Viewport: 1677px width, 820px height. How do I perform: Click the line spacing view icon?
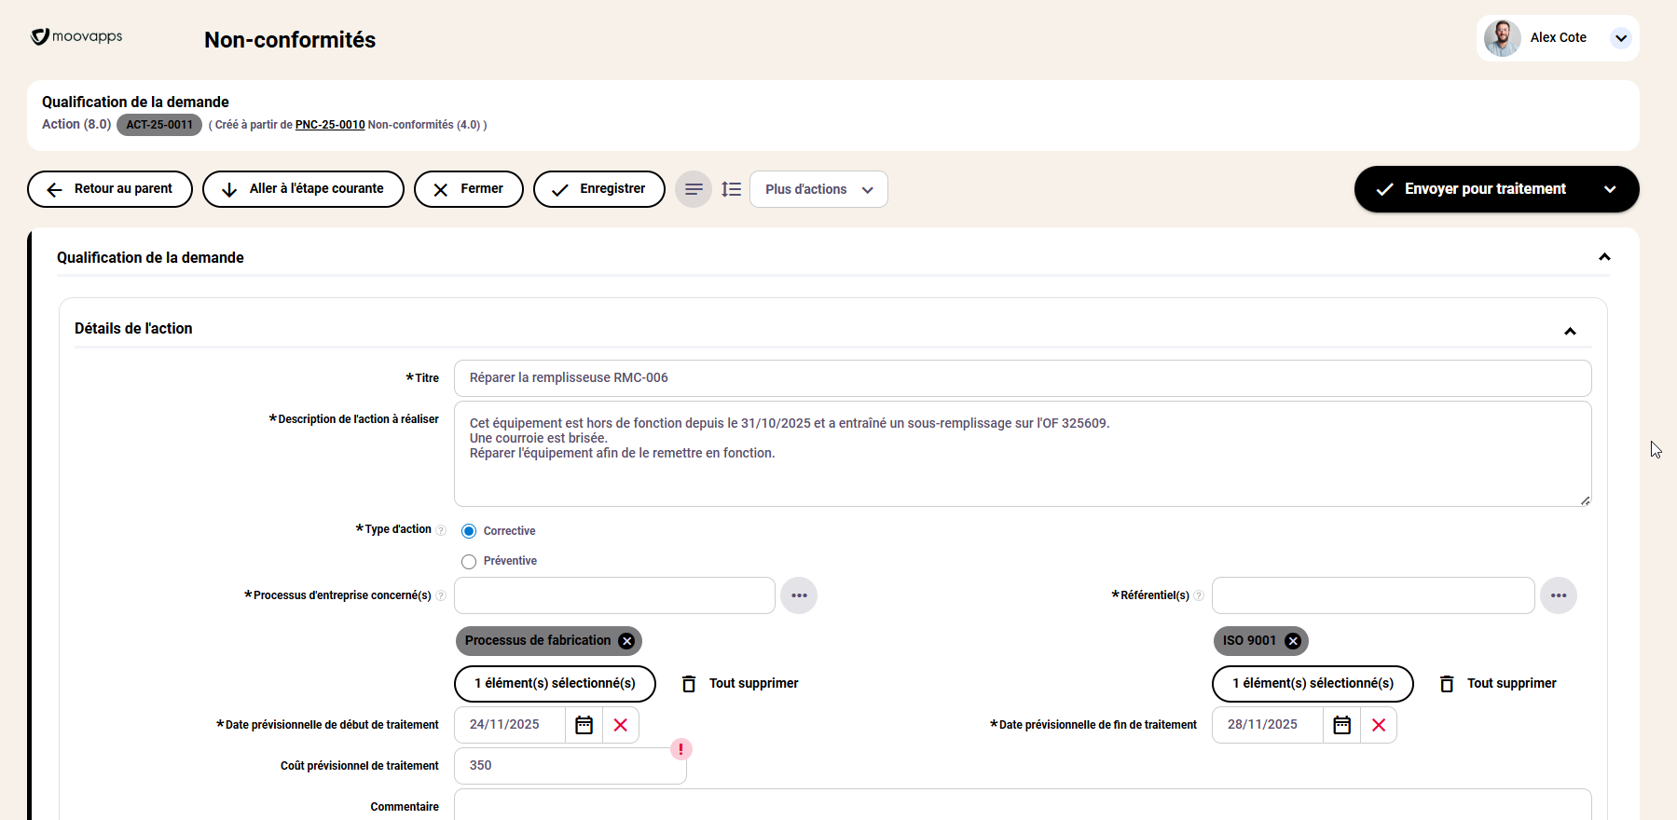click(731, 189)
